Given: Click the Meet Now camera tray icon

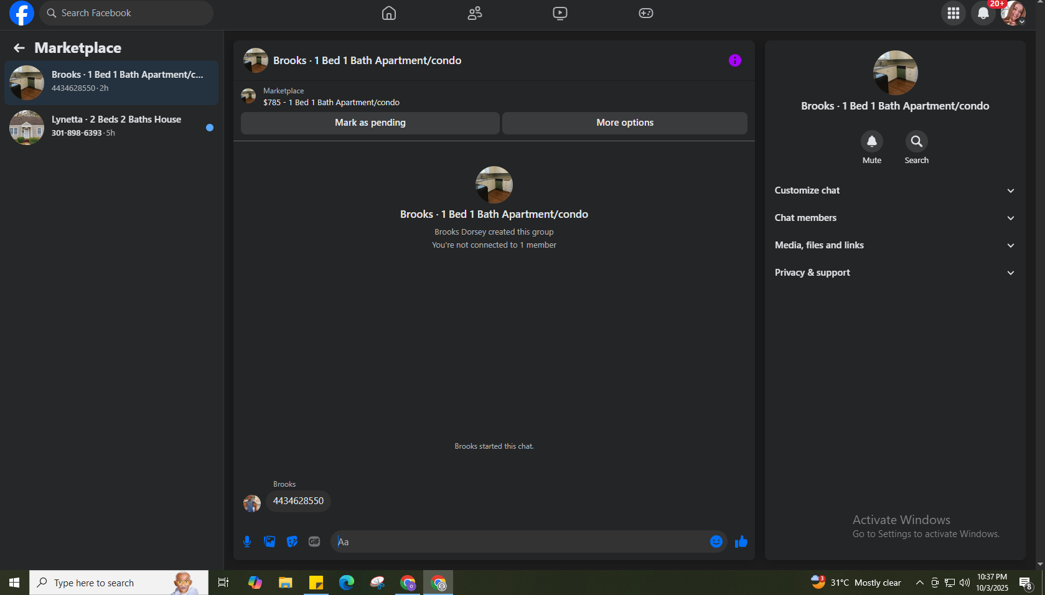Looking at the screenshot, I should click(x=935, y=583).
